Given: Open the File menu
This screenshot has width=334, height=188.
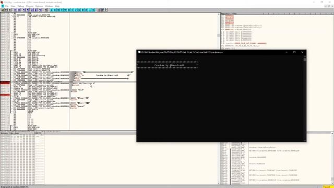Looking at the screenshot, I should click(7, 6).
